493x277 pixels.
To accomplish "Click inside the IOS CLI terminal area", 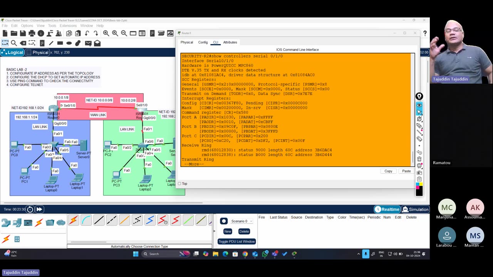I will click(296, 110).
